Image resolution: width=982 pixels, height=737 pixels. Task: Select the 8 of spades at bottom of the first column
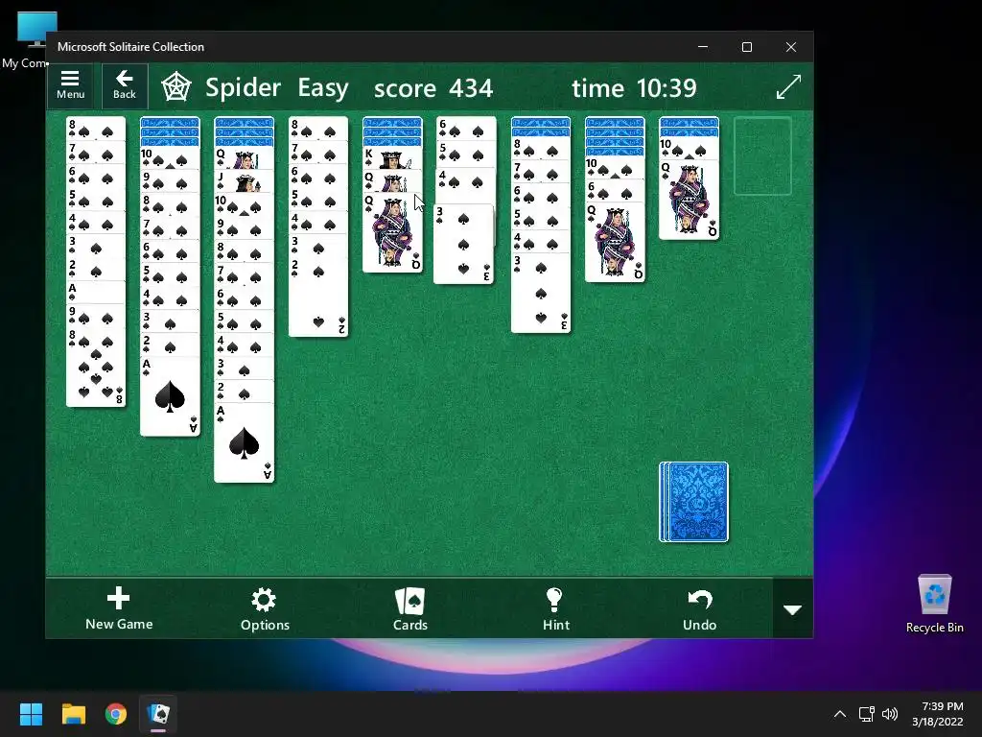tap(96, 368)
